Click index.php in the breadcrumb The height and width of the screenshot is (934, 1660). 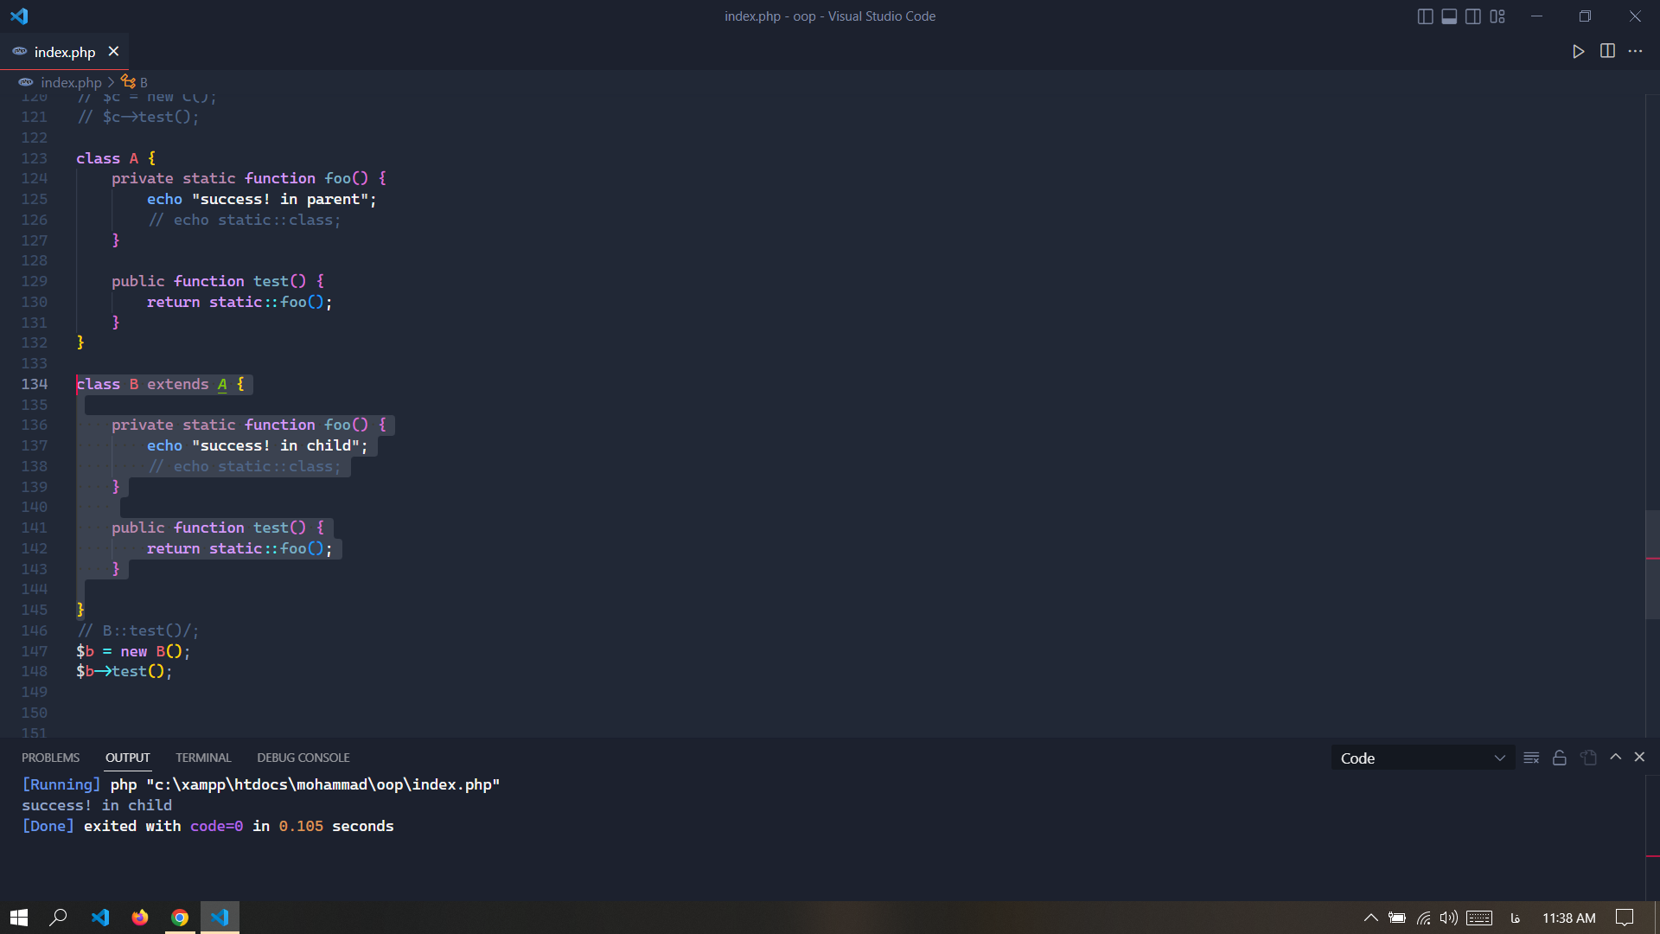tap(71, 82)
